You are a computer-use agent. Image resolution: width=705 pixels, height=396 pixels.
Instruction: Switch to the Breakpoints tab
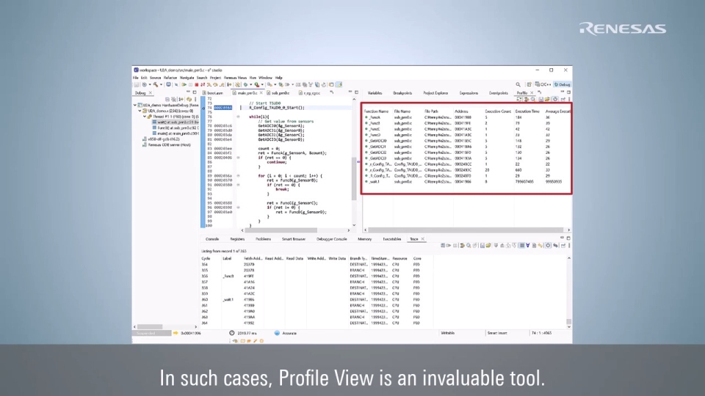[x=402, y=93]
